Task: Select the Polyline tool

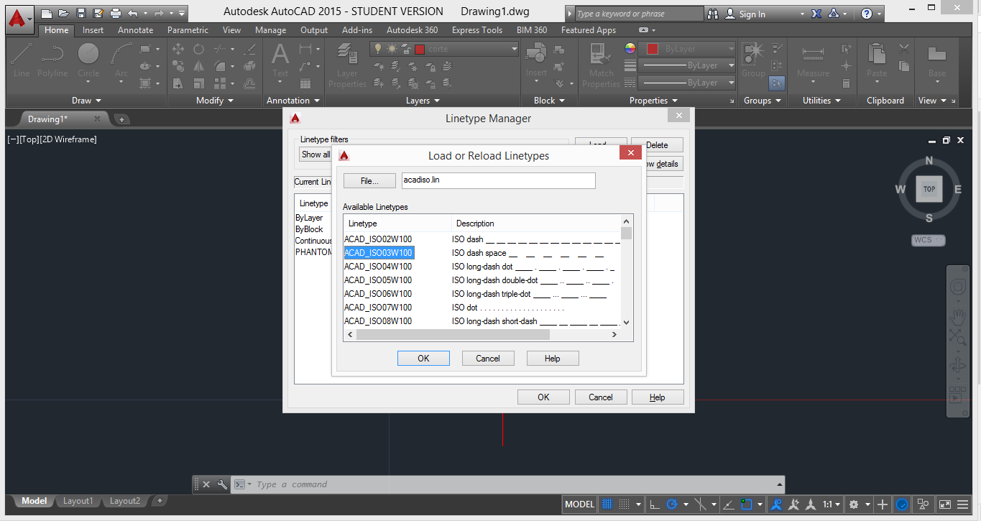Action: tap(52, 60)
